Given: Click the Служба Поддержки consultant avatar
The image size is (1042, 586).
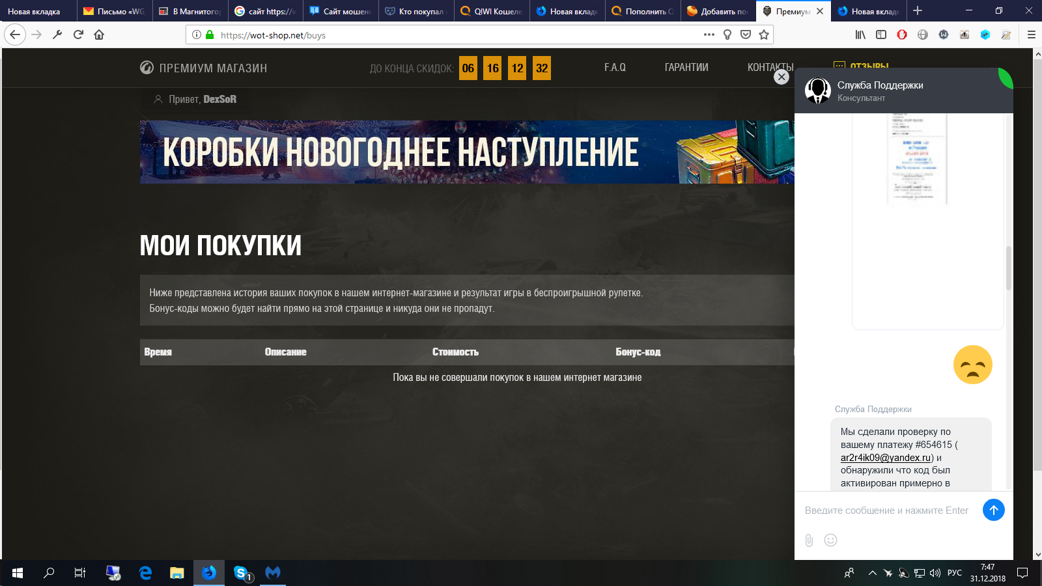Looking at the screenshot, I should (818, 91).
